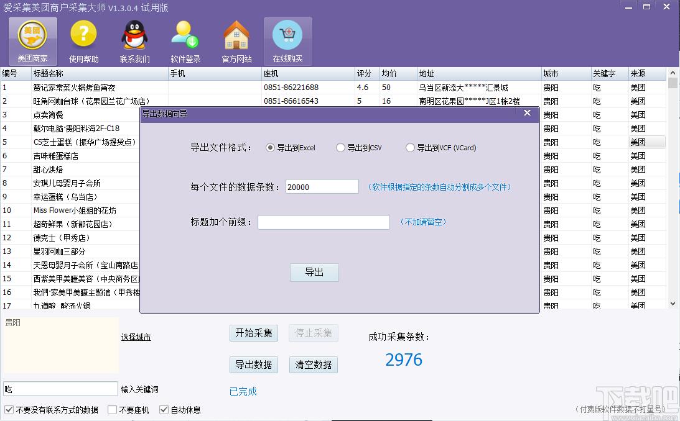This screenshot has height=421, width=680.
Task: Focus the 每个文件的数据条数 field
Action: pyautogui.click(x=322, y=186)
